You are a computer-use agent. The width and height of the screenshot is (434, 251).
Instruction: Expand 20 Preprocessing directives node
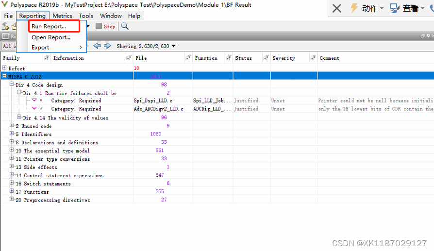click(x=12, y=199)
